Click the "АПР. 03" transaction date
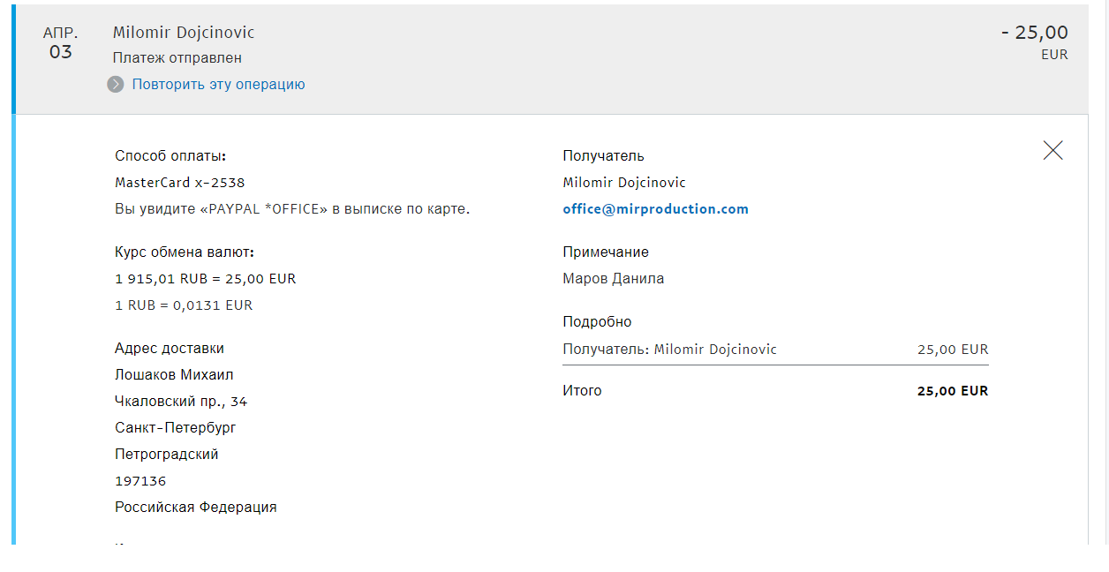Image resolution: width=1109 pixels, height=572 pixels. (61, 42)
